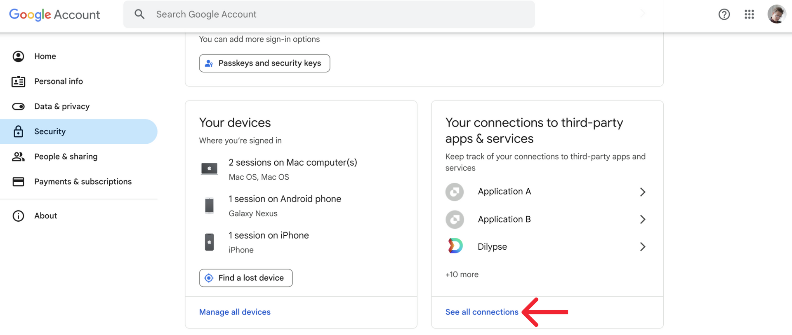Image resolution: width=792 pixels, height=335 pixels.
Task: Open the profile avatar account menu
Action: click(777, 14)
